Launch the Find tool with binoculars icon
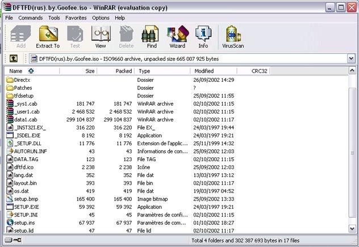Viewport: 359px width, 247px height. (151, 37)
